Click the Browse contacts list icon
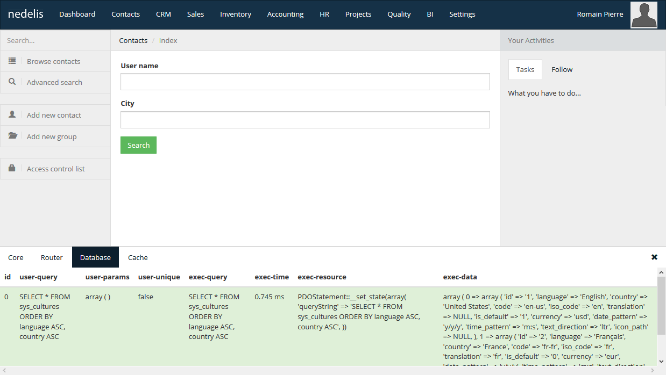Screen dimensions: 666x375 [x=12, y=61]
